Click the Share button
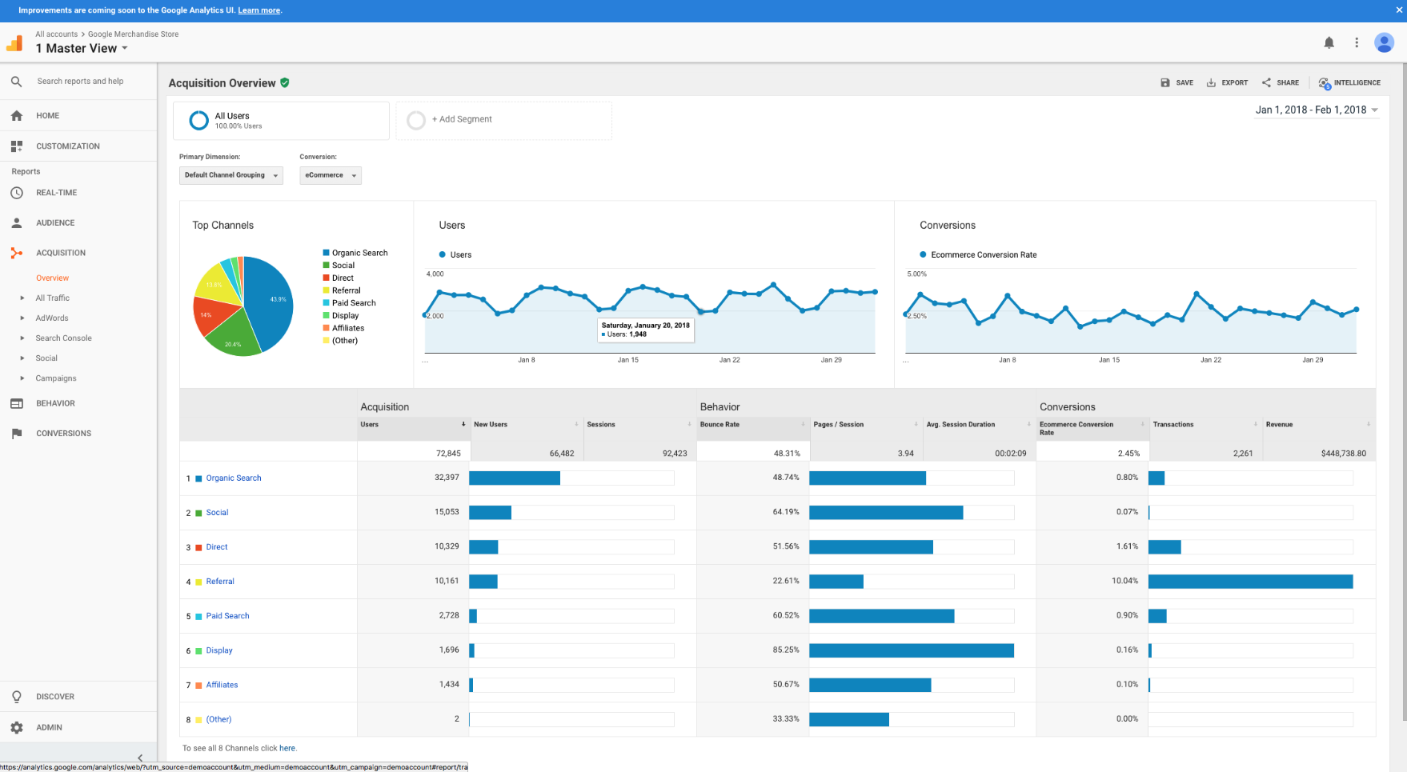1407x772 pixels. coord(1281,82)
